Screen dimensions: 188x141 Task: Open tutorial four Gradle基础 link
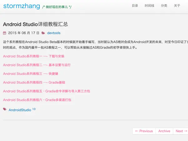pos(34,83)
